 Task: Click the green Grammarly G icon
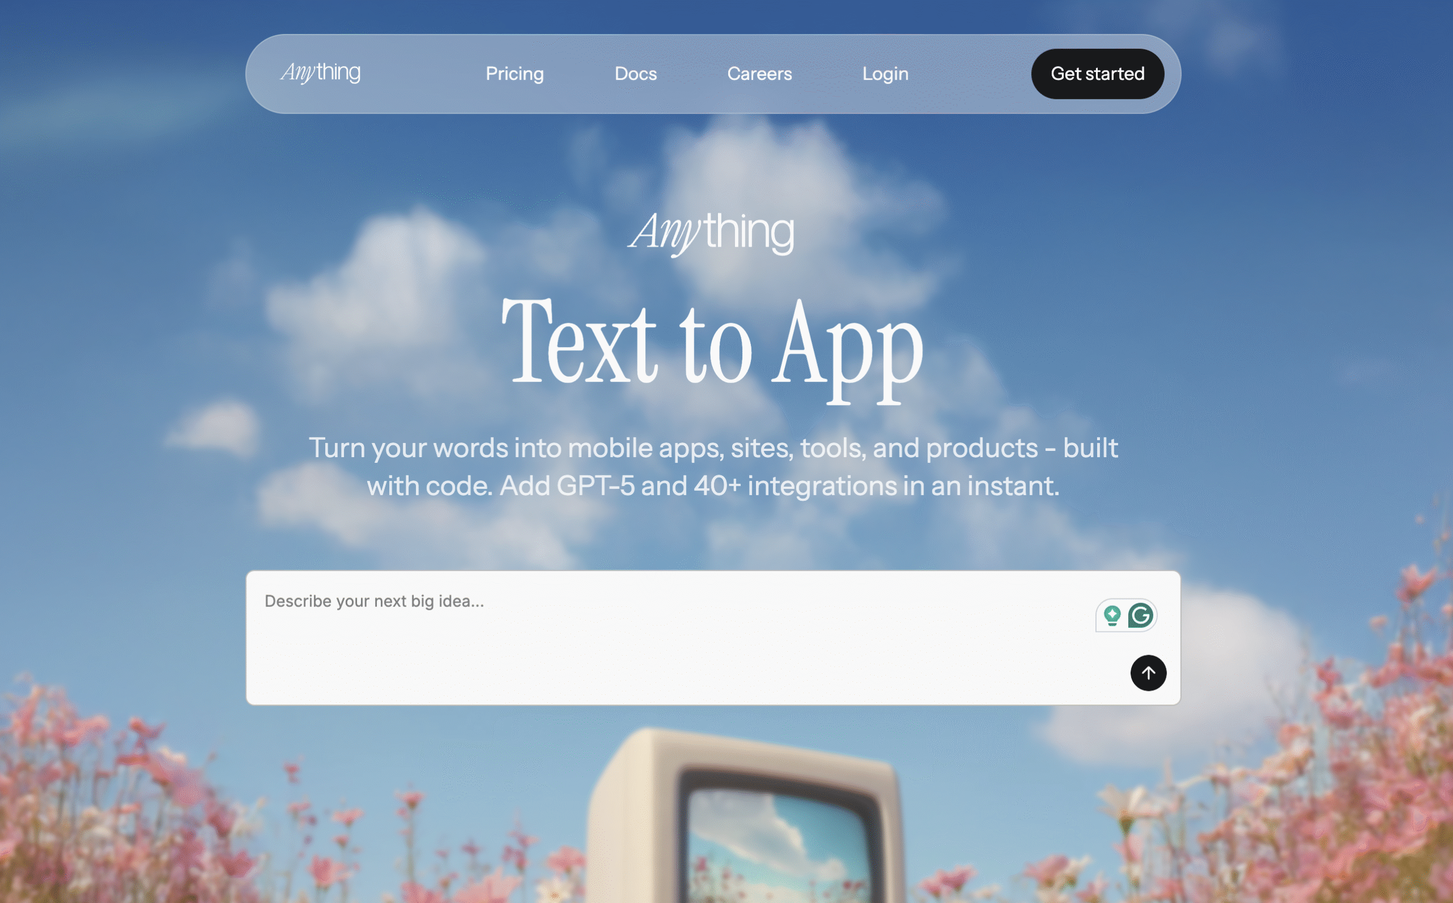[x=1142, y=615]
